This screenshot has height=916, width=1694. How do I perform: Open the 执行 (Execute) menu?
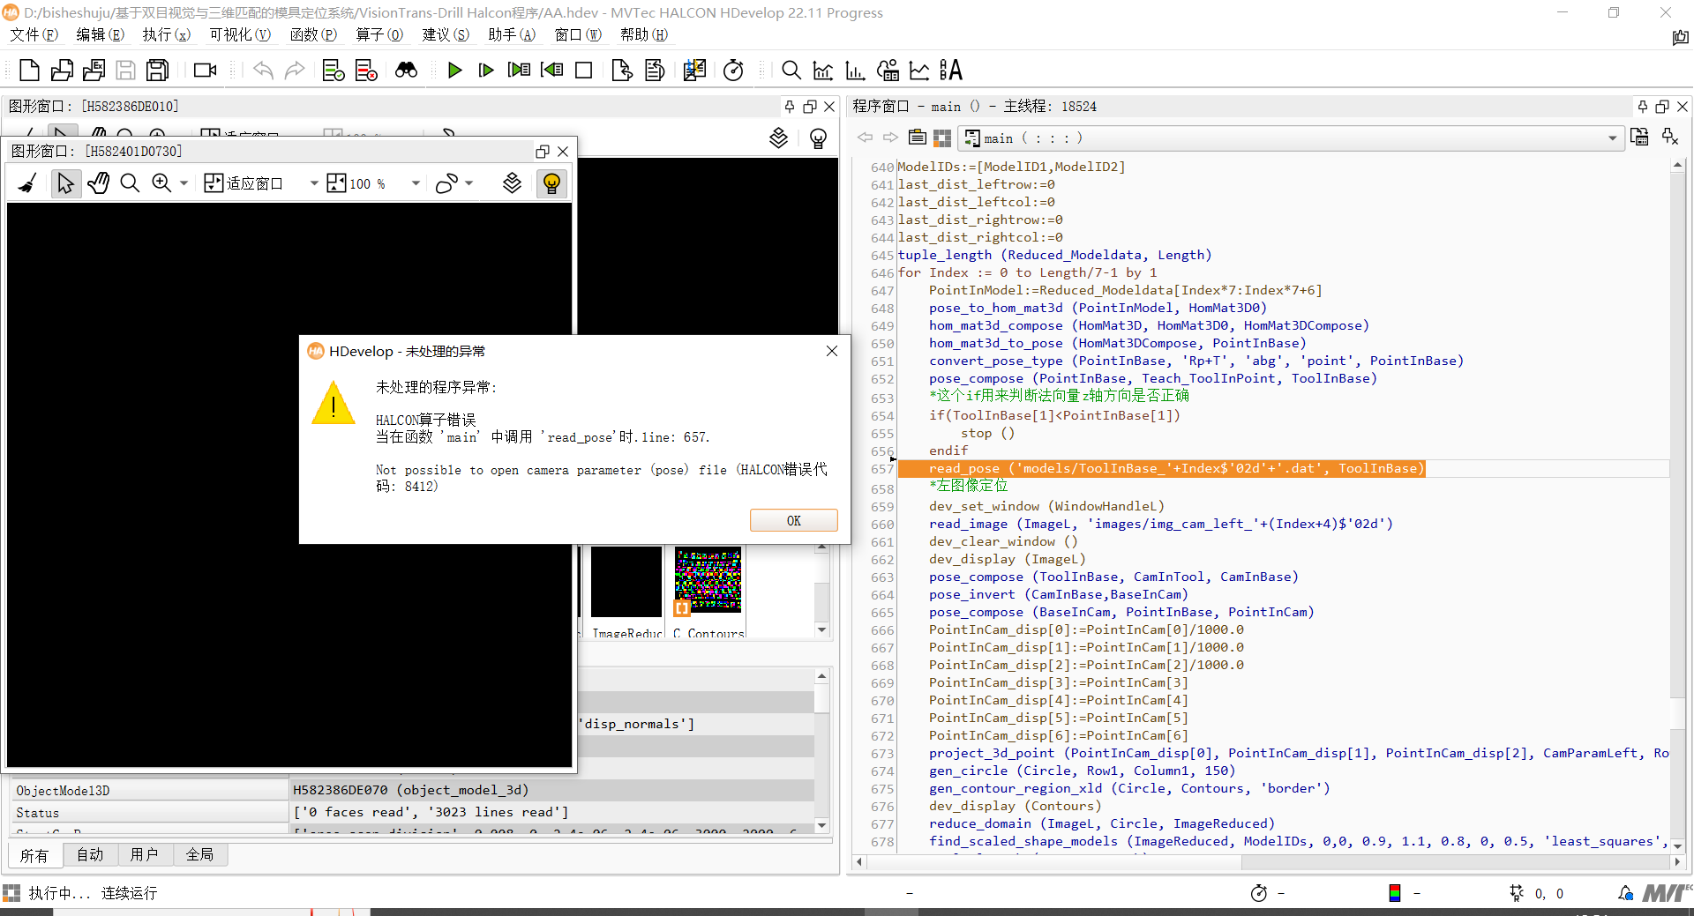pyautogui.click(x=167, y=34)
